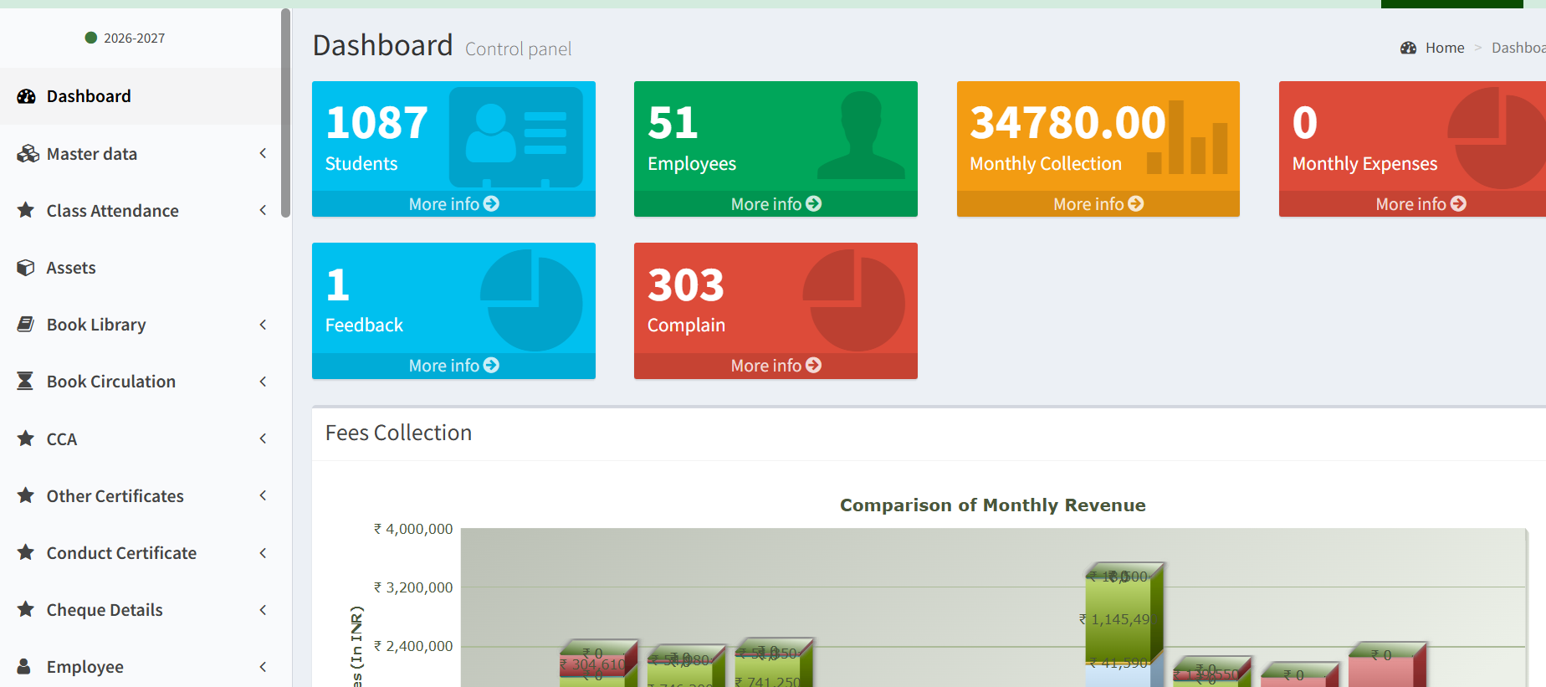This screenshot has width=1546, height=687.
Task: Click the 51 Employees count
Action: click(673, 123)
